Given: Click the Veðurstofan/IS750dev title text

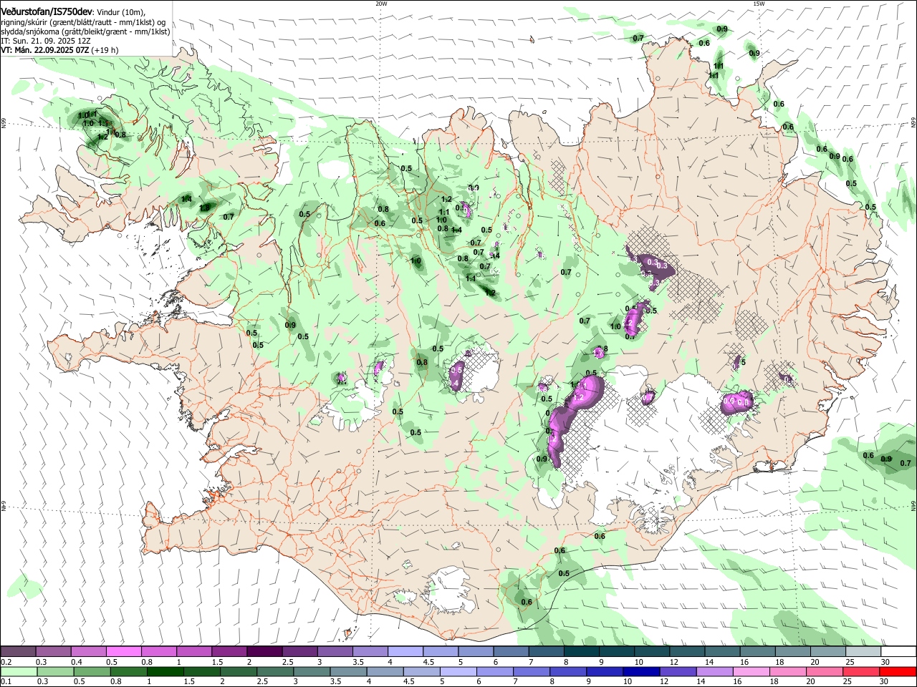Looking at the screenshot, I should [x=46, y=11].
